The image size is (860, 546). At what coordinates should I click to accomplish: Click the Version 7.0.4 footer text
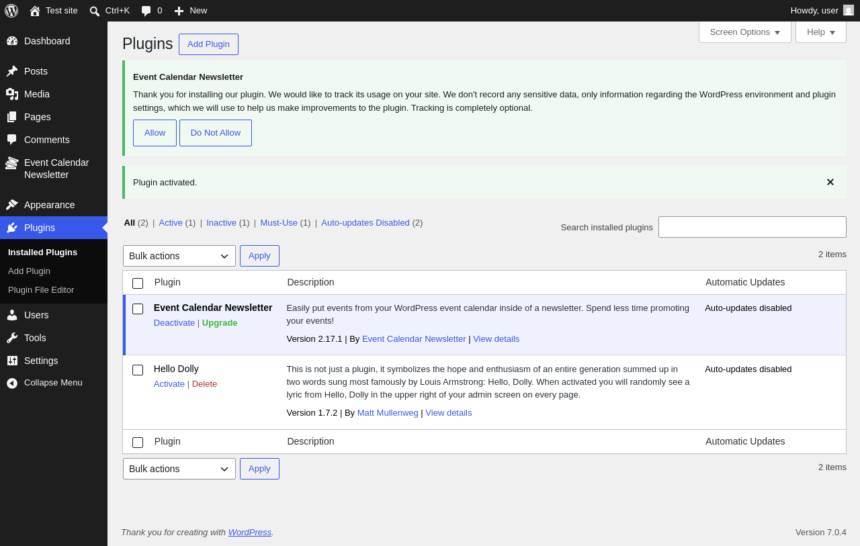[821, 533]
